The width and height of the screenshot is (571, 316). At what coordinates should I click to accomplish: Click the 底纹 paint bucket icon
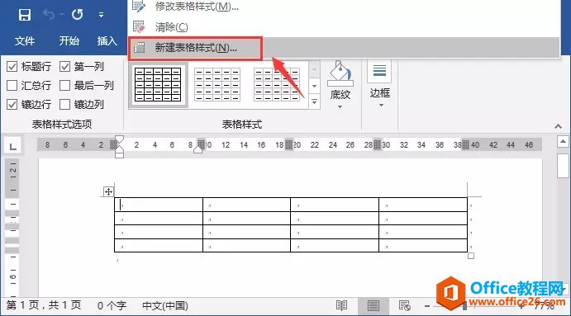click(x=340, y=73)
